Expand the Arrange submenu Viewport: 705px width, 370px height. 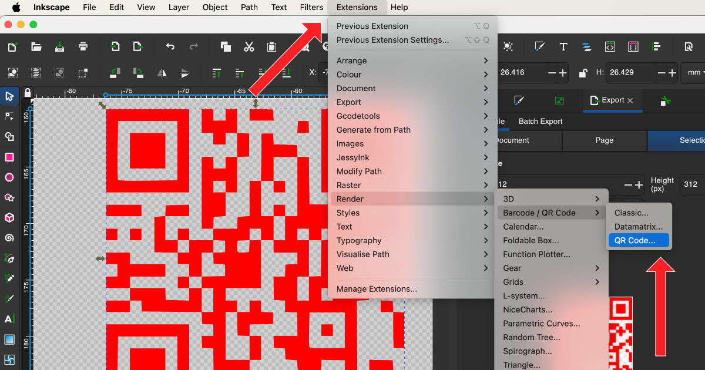coord(411,60)
